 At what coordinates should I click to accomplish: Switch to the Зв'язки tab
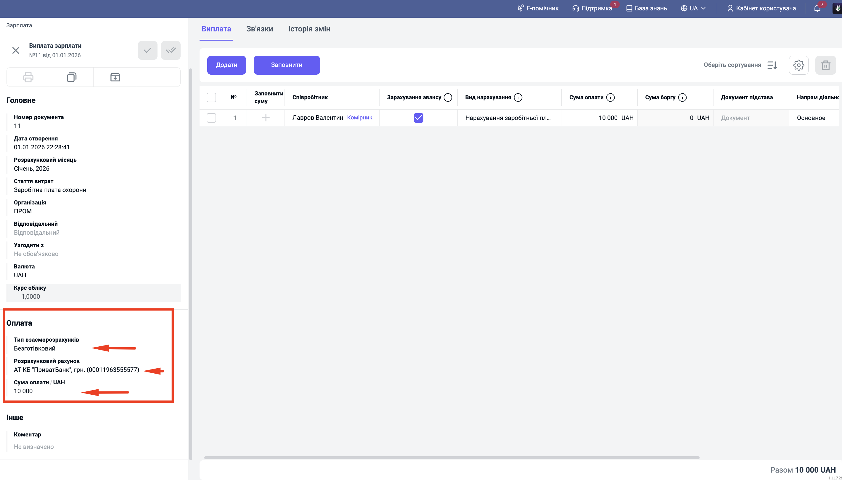(260, 29)
